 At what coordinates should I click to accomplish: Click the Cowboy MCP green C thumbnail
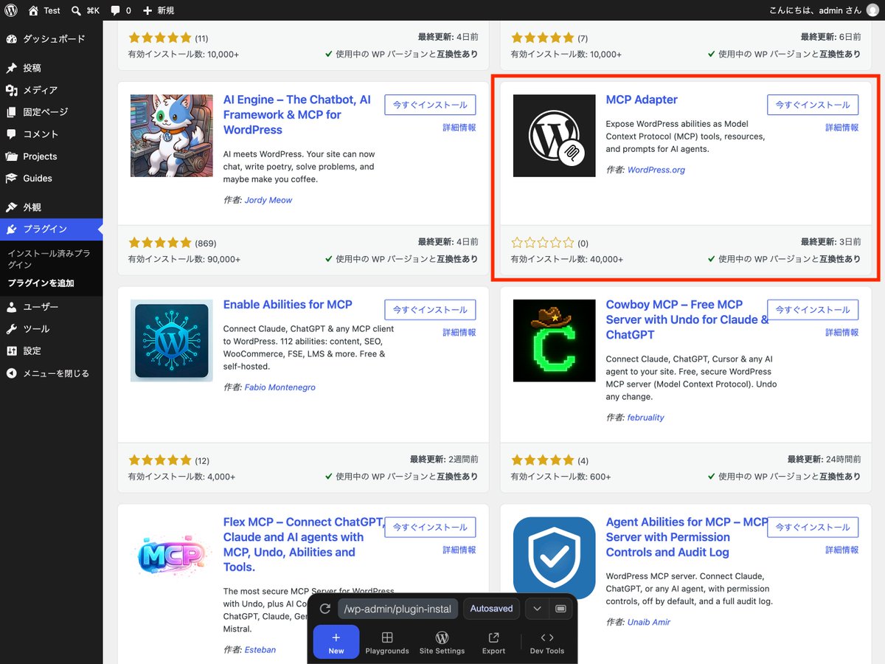554,341
